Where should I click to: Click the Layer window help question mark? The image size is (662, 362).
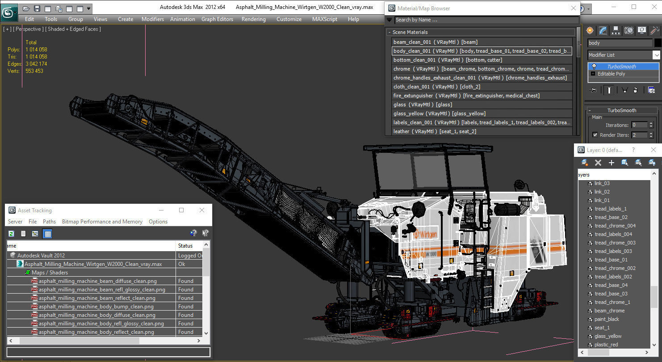click(x=633, y=150)
